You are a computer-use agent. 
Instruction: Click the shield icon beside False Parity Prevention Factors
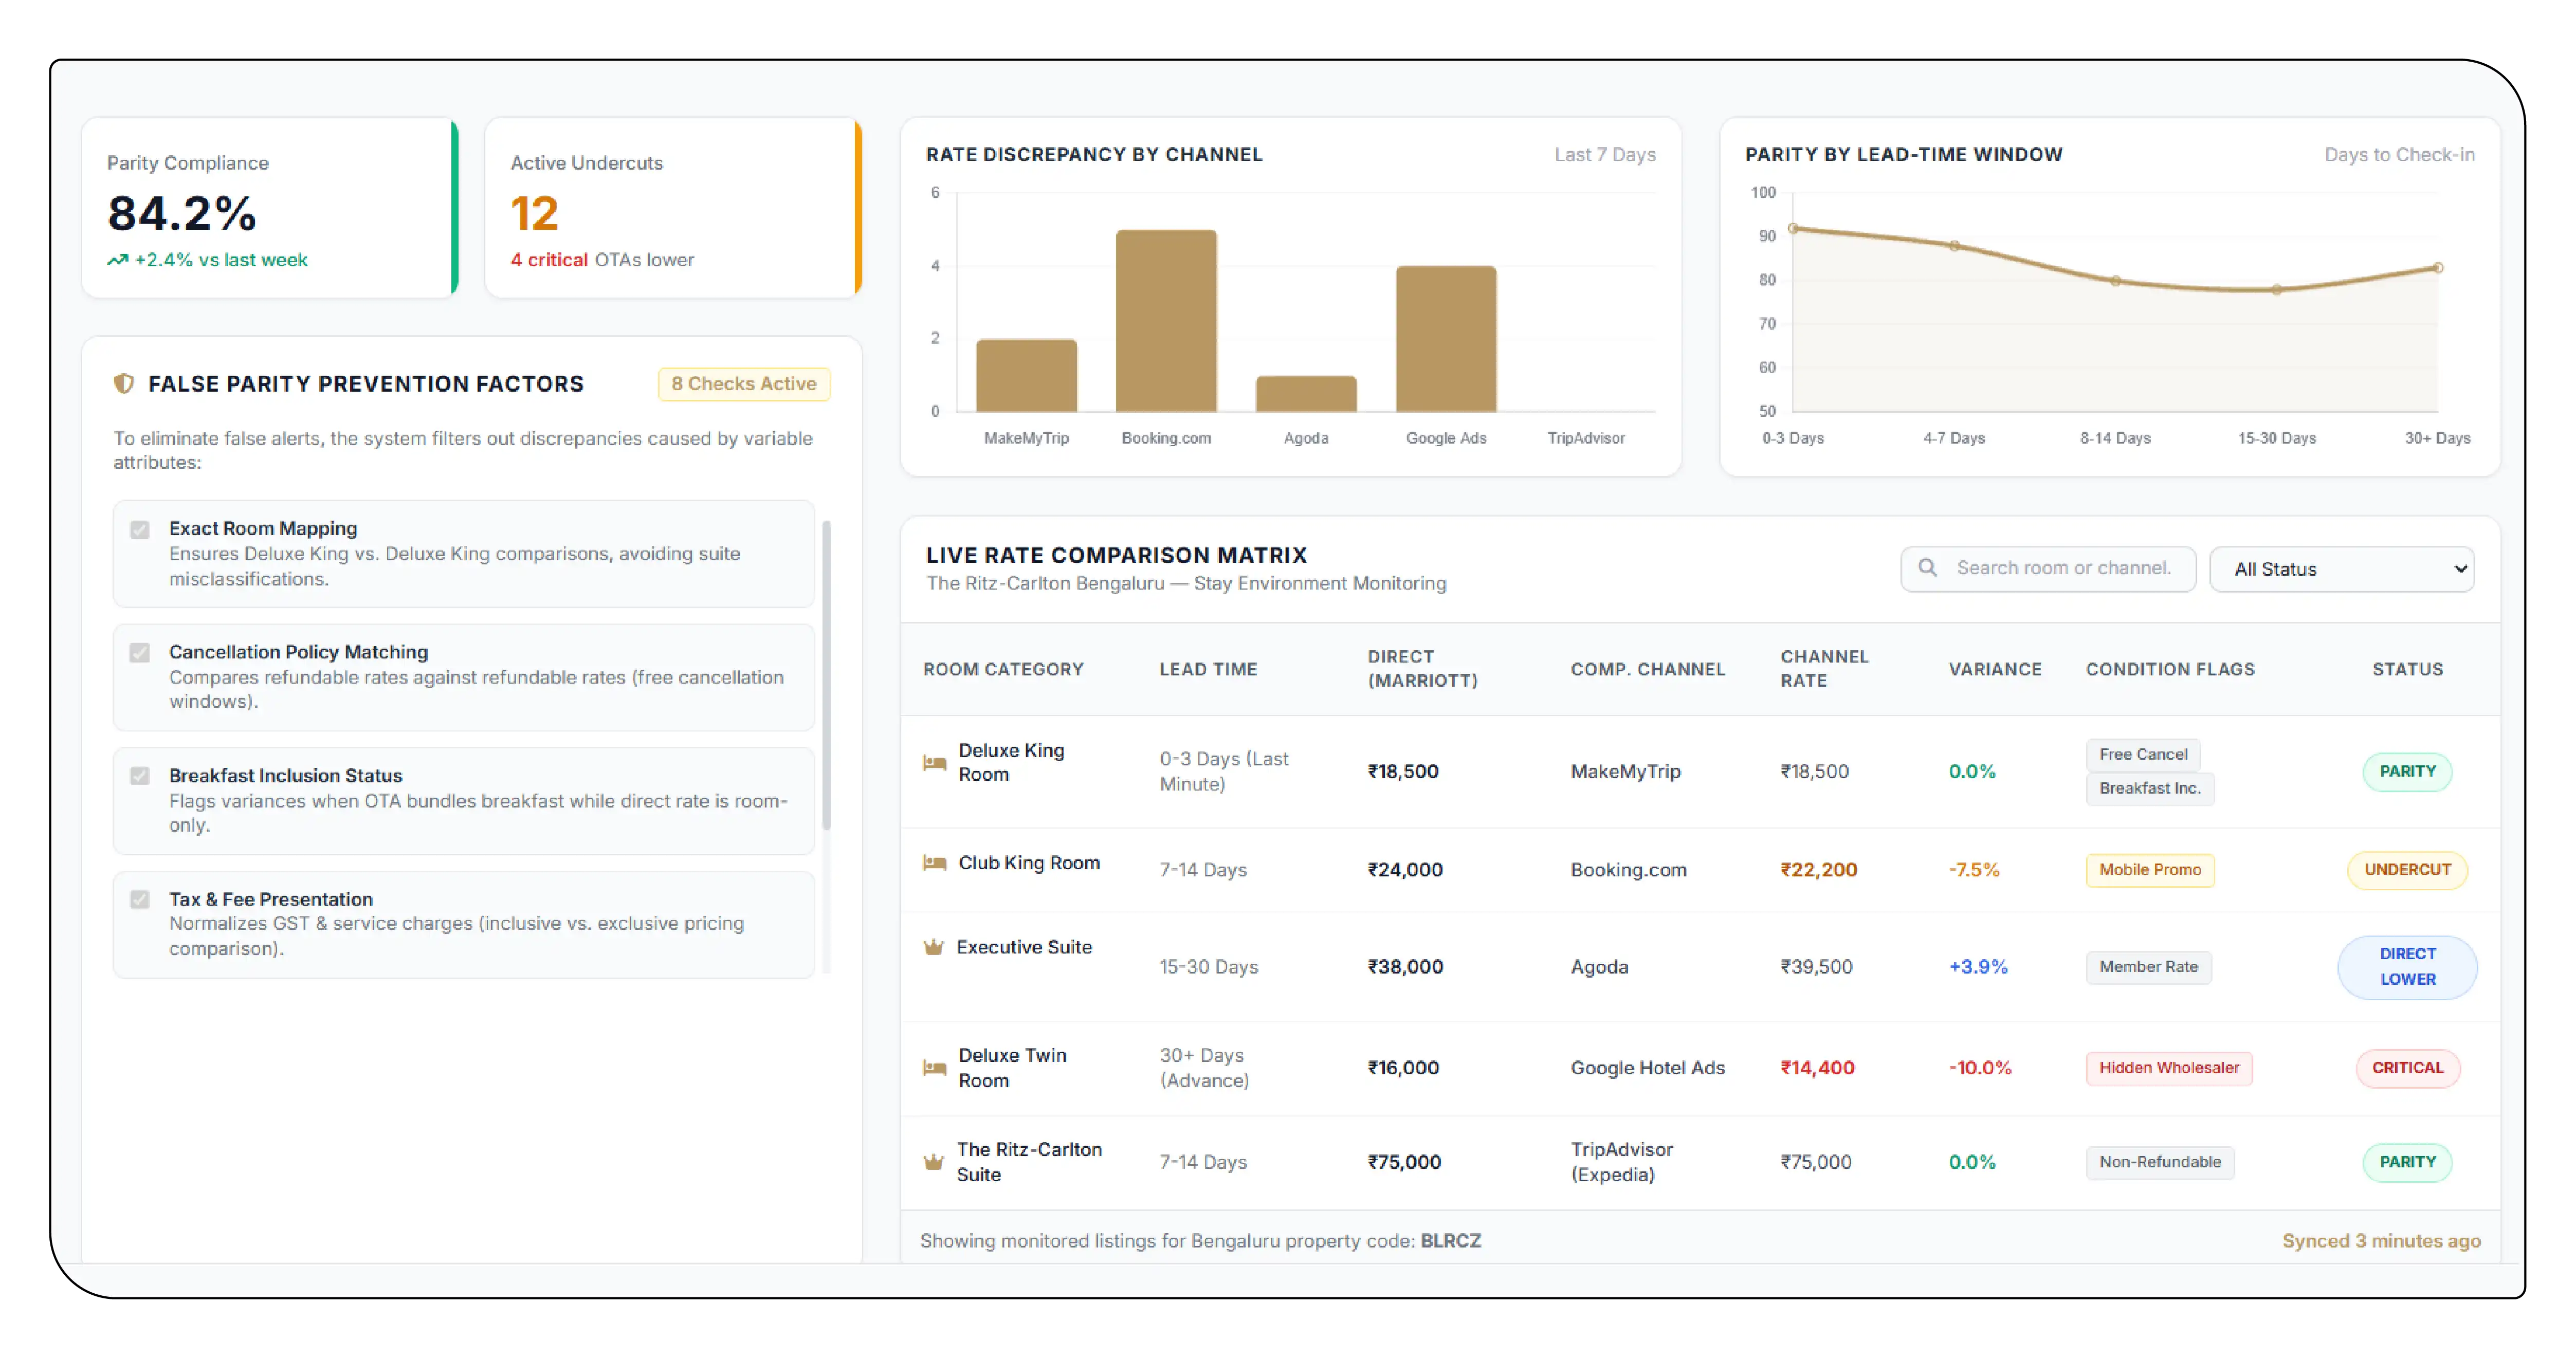click(124, 384)
